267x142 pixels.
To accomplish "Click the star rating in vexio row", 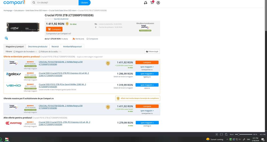I will point(30,84).
